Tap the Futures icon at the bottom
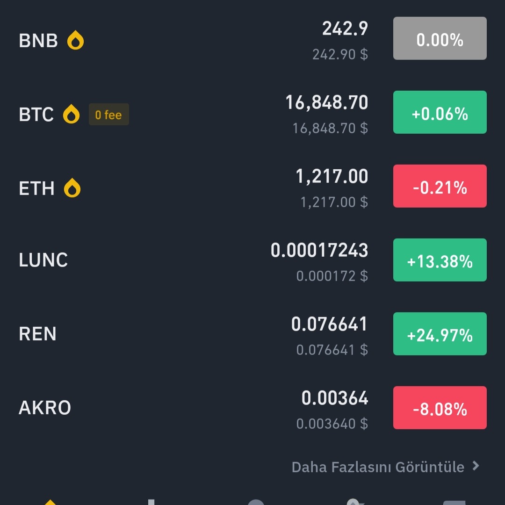505x505 pixels. pyautogui.click(x=354, y=500)
